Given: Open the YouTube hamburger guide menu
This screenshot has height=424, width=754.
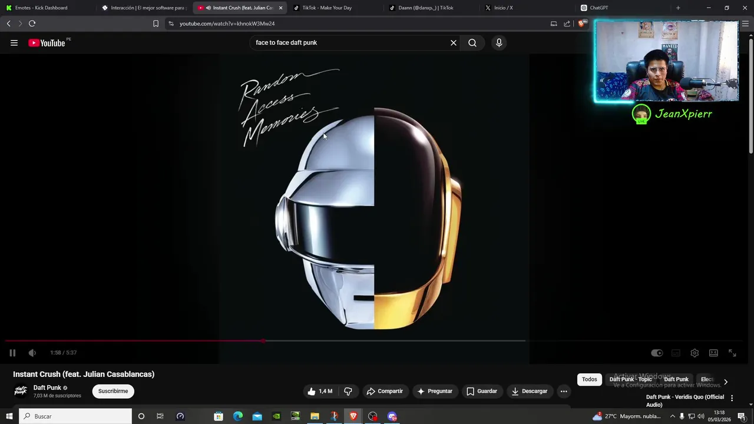Looking at the screenshot, I should pyautogui.click(x=14, y=43).
